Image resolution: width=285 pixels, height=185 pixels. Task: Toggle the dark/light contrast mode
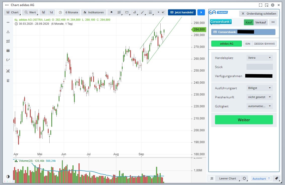[8, 176]
